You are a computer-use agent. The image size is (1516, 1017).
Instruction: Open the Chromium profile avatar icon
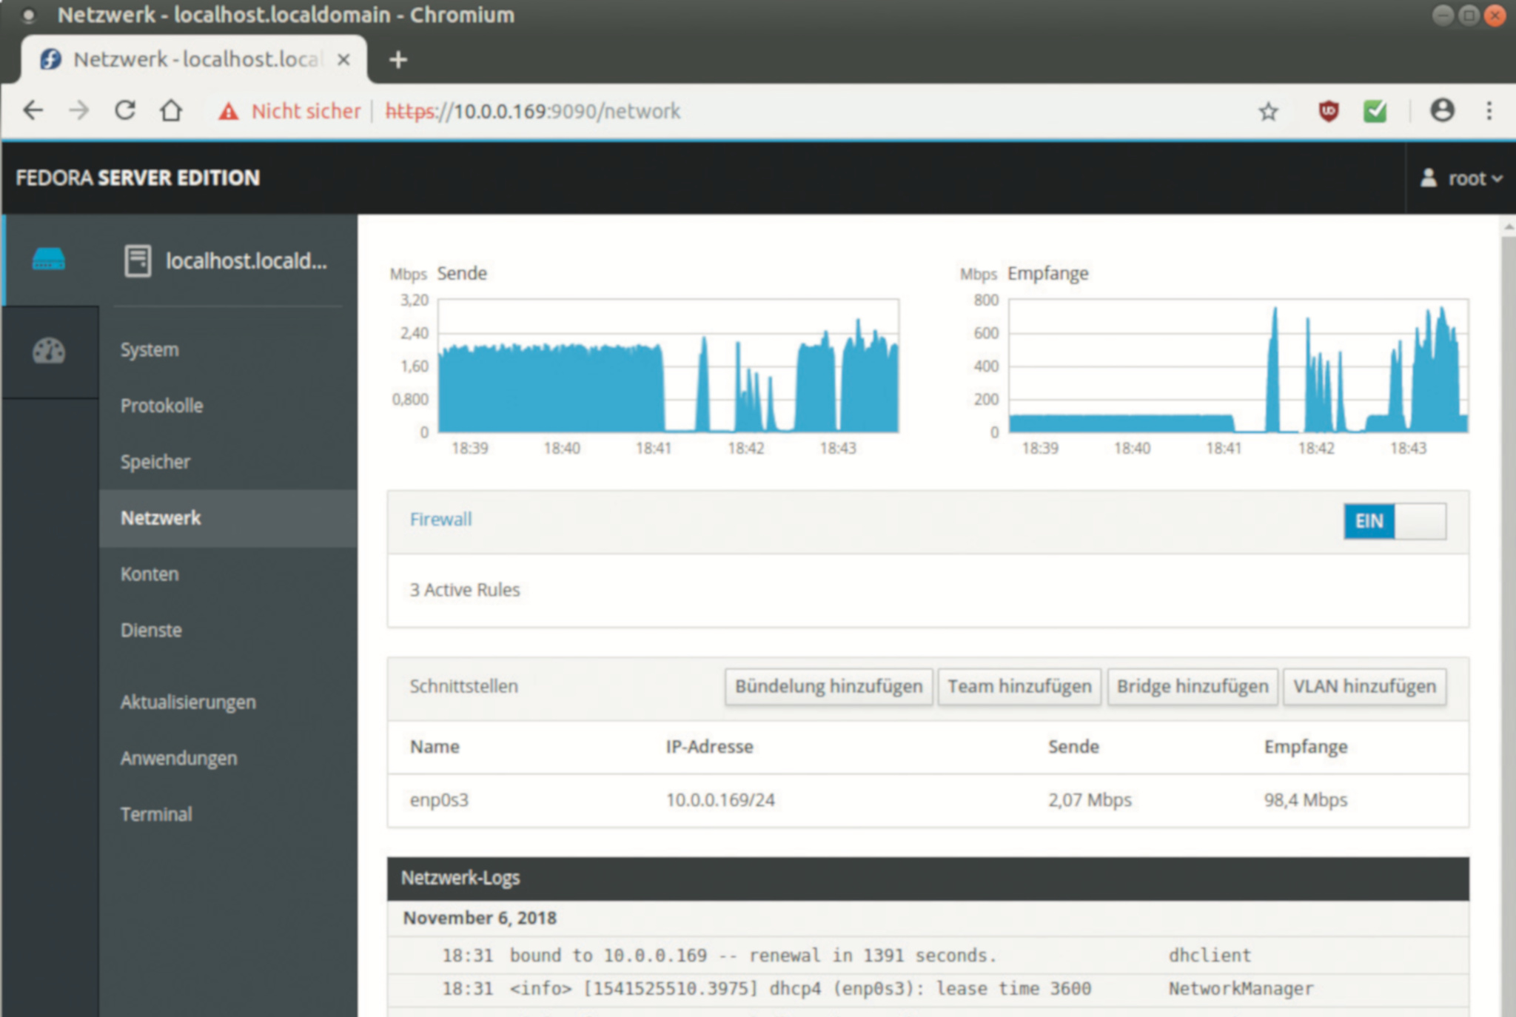point(1441,111)
